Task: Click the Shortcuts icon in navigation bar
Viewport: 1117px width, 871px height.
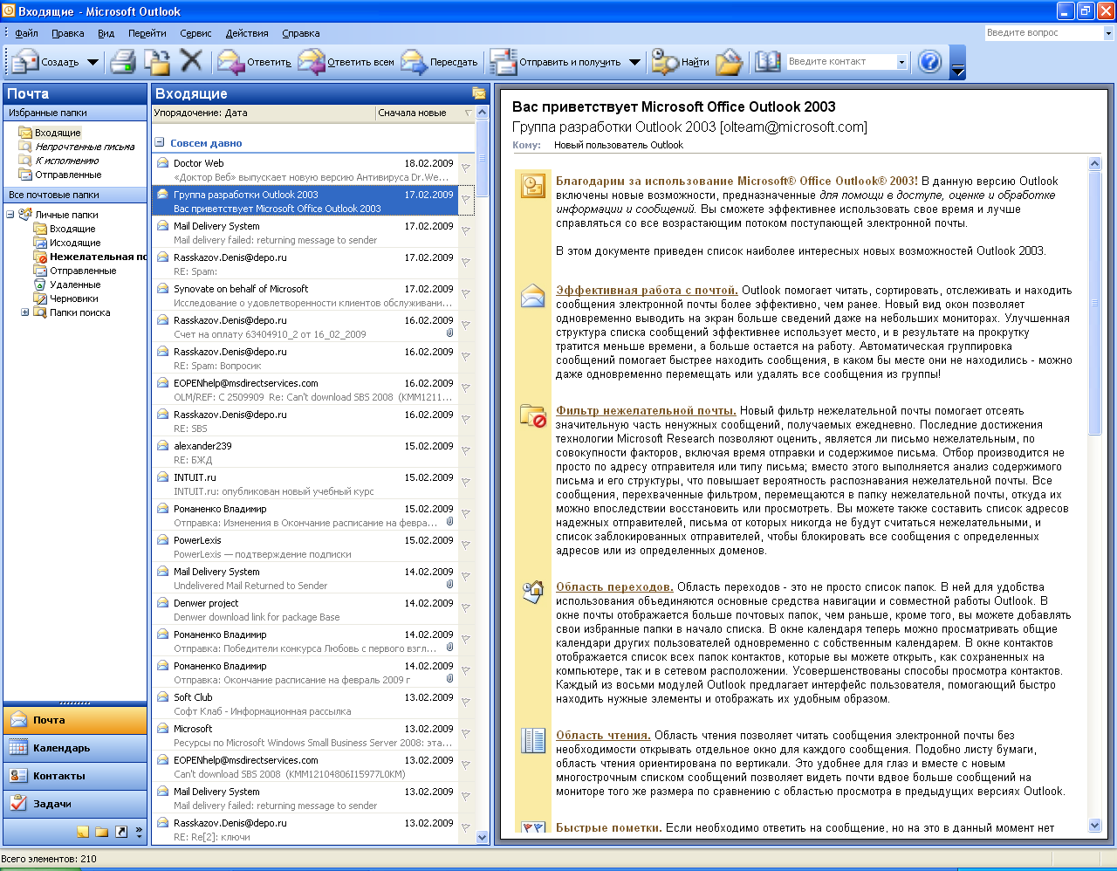Action: [x=121, y=832]
